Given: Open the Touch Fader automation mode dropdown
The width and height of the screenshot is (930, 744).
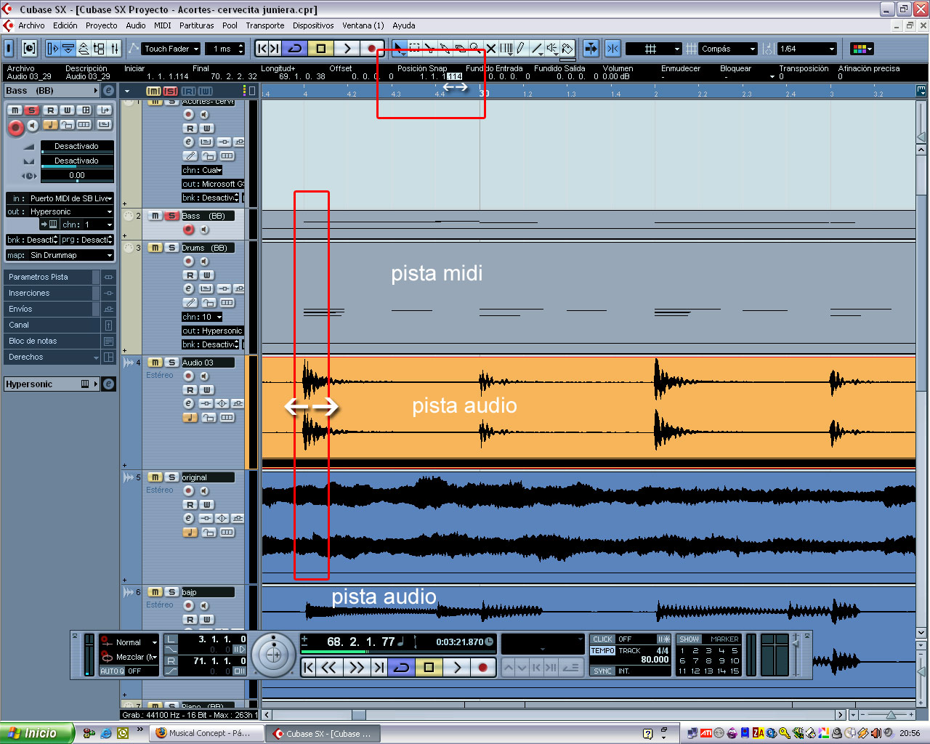Looking at the screenshot, I should [171, 49].
